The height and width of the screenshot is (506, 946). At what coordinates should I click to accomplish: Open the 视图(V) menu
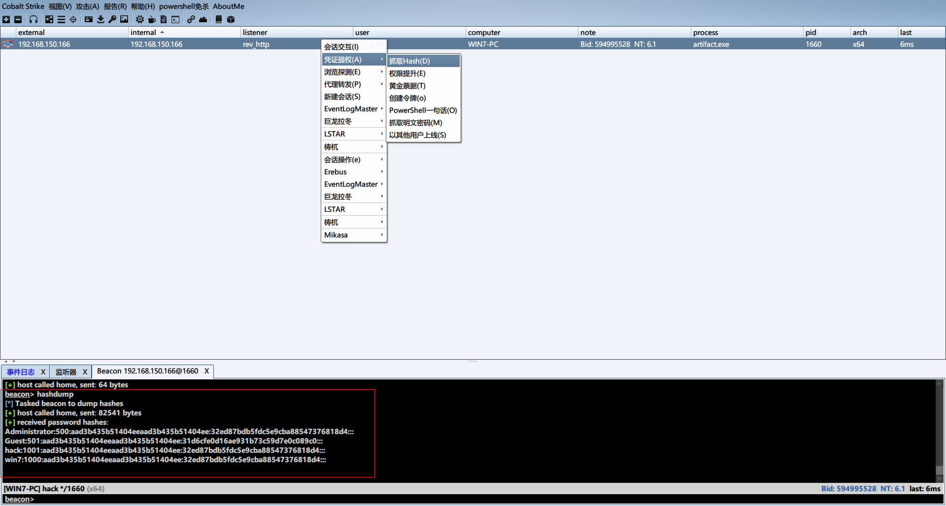coord(60,6)
